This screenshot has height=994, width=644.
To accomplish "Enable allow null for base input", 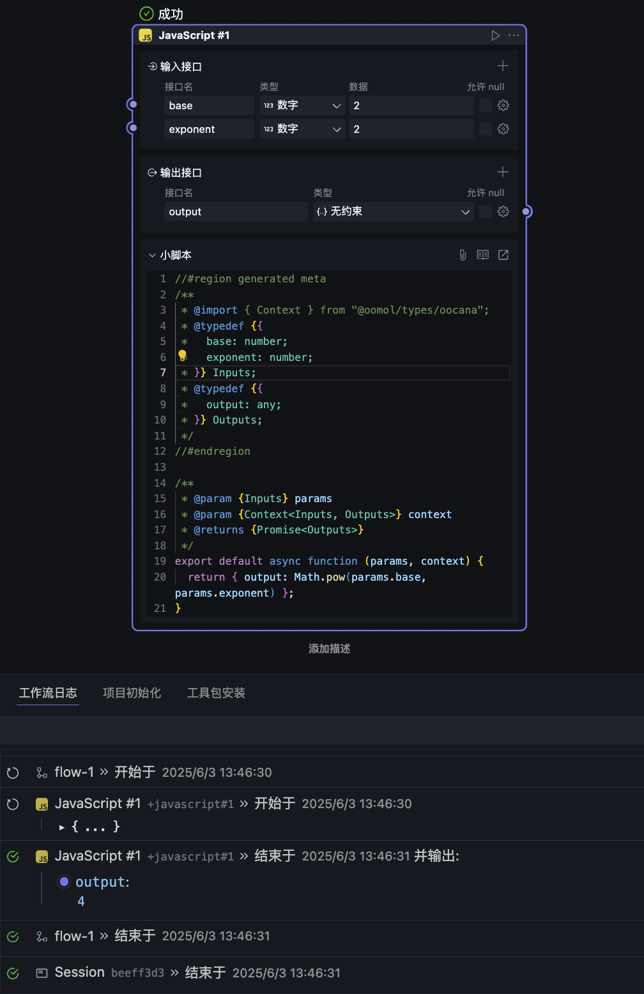I will (x=486, y=105).
